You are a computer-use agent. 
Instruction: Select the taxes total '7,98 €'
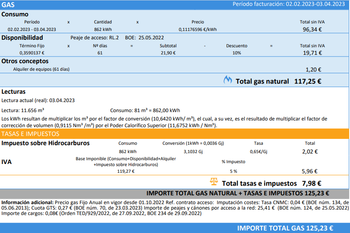[x=312, y=183]
